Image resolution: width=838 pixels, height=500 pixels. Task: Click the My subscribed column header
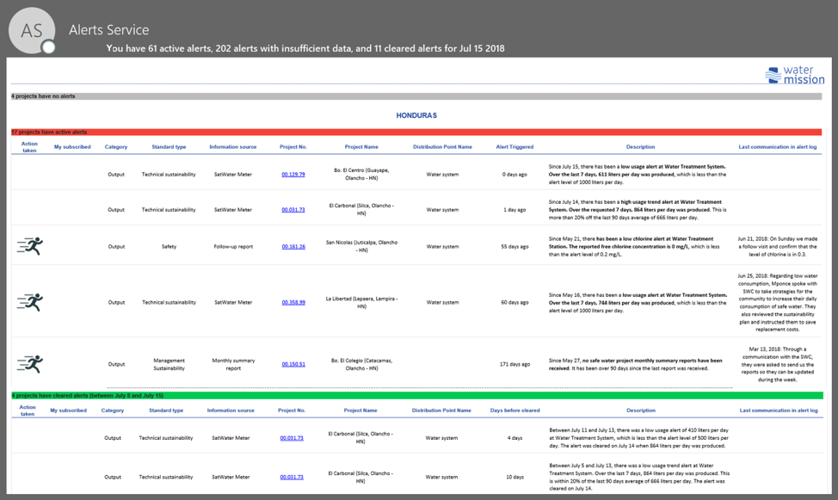pyautogui.click(x=69, y=146)
